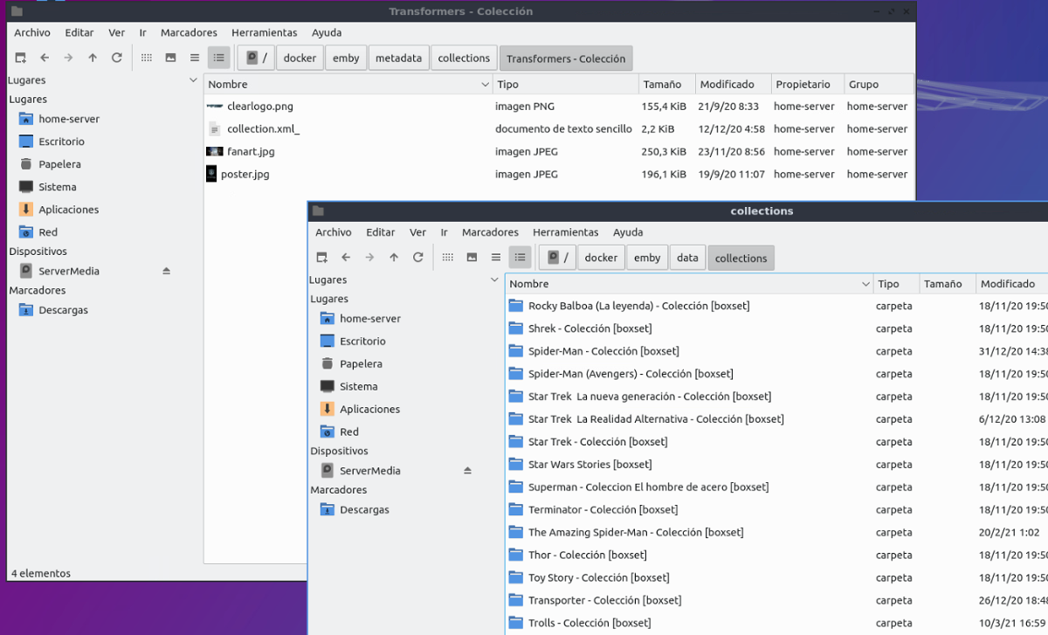1048x635 pixels.
Task: Click the emby path button in the collections window
Action: 646,258
